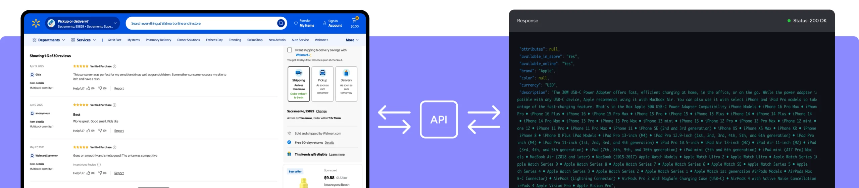Expand the Services dropdown
The image size is (859, 188).
tap(84, 40)
